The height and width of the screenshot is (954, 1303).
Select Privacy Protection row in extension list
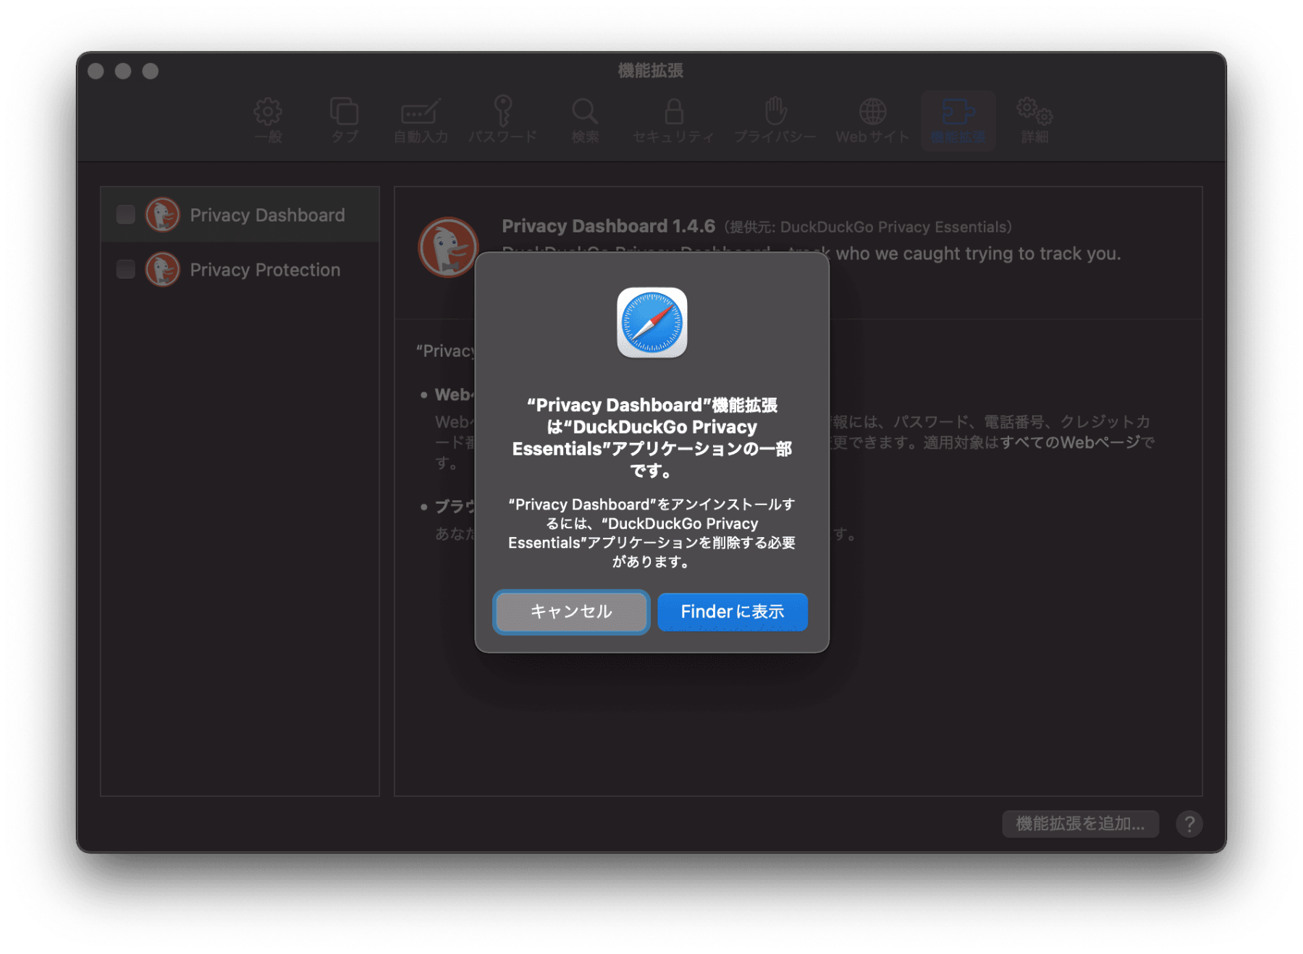point(240,269)
